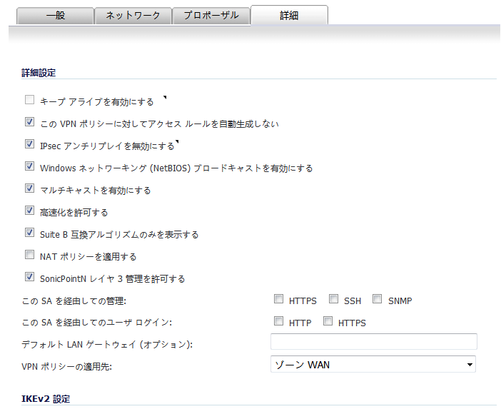Viewport: 501px width, 419px height.
Task: Uncheck マルチキャストを有効にする
Action: tap(29, 188)
